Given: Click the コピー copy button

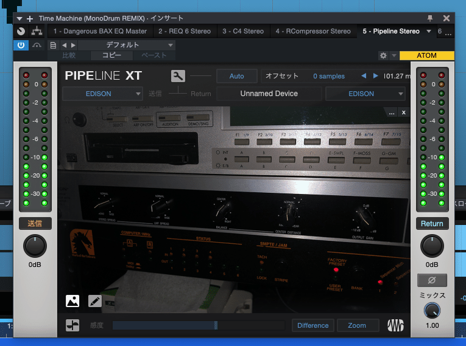Looking at the screenshot, I should pyautogui.click(x=111, y=55).
